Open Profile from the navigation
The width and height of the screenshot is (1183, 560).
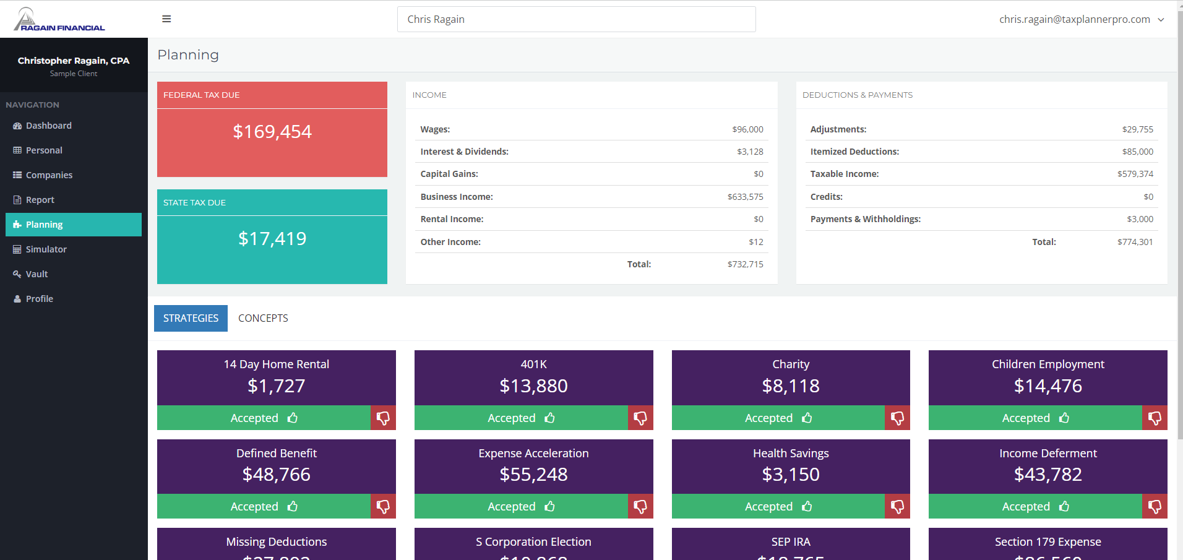tap(74, 299)
